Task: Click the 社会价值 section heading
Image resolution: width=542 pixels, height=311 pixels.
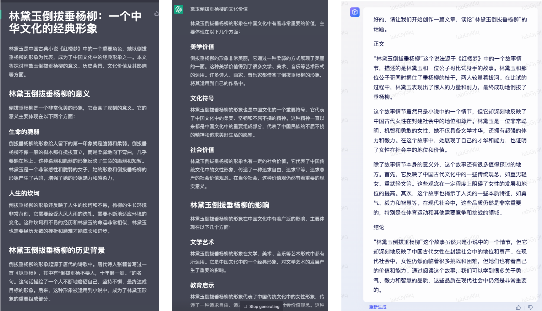Action: pos(202,150)
